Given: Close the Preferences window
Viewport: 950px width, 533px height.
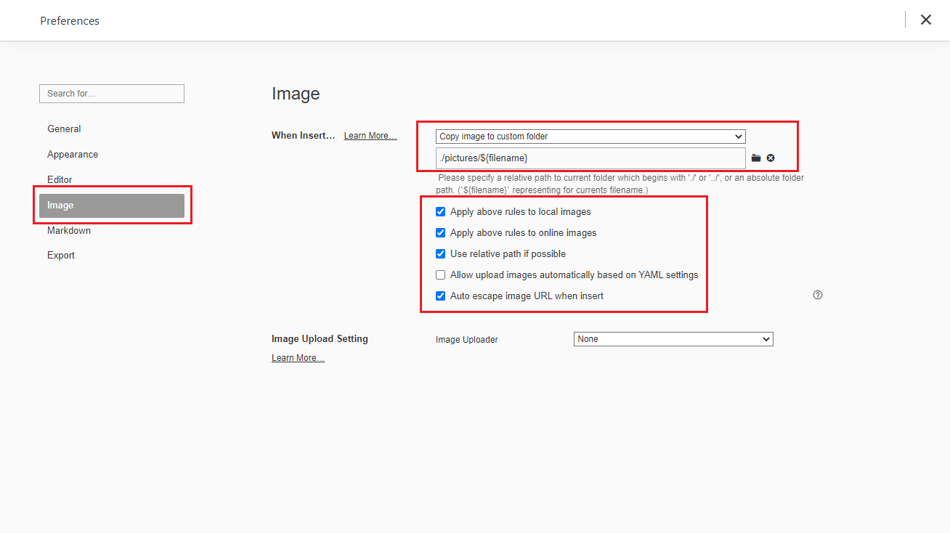Looking at the screenshot, I should pos(926,20).
